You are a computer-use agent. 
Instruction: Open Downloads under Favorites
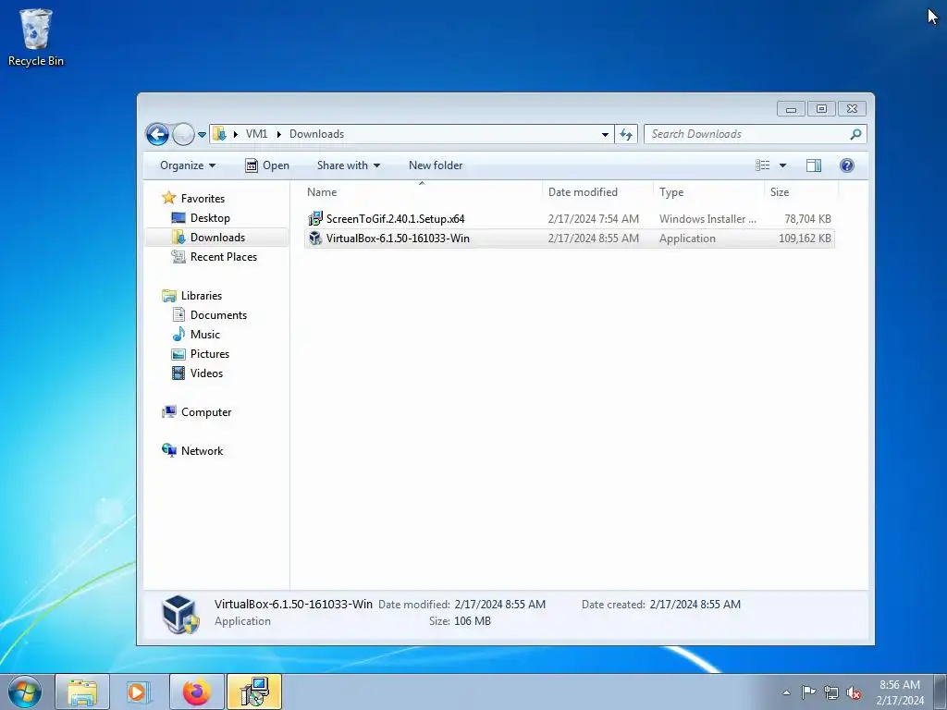pos(217,238)
